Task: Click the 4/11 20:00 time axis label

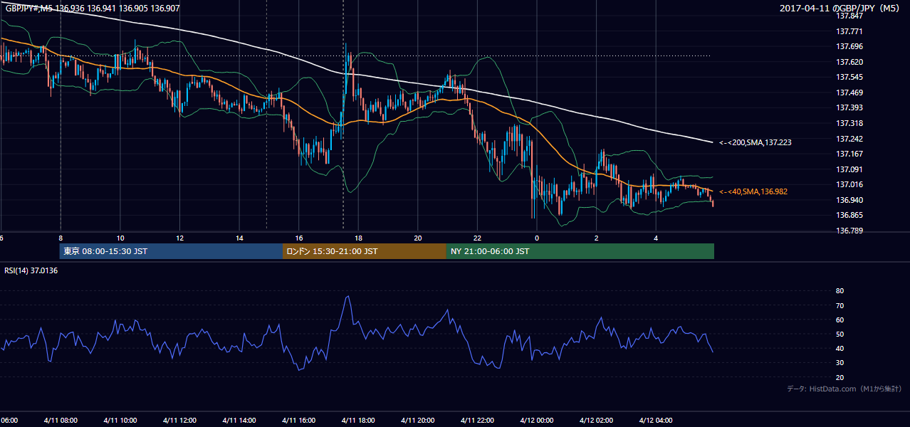Action: pos(418,420)
